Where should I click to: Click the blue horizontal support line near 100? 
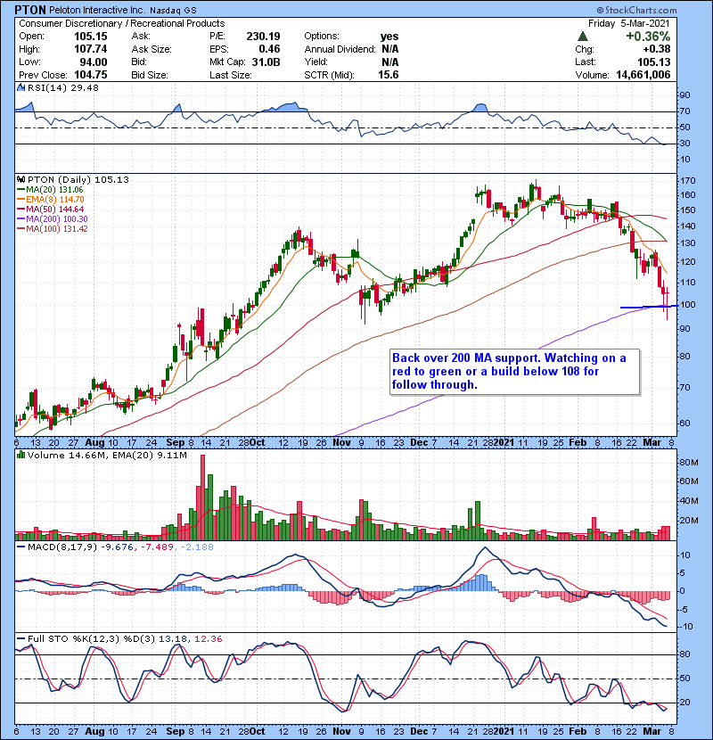click(649, 307)
